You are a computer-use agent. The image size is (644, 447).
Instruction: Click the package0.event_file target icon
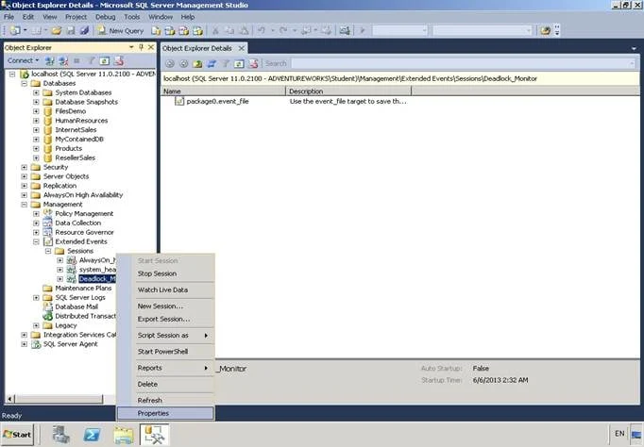pyautogui.click(x=179, y=101)
